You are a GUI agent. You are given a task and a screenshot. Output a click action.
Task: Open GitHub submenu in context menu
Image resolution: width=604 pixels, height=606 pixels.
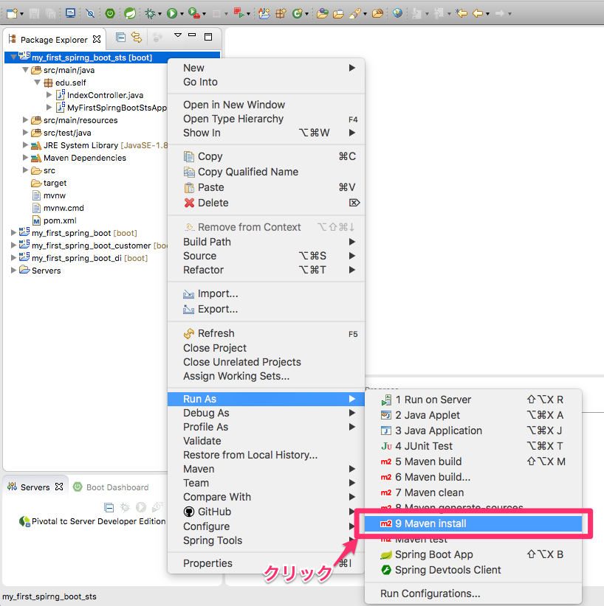coord(266,512)
